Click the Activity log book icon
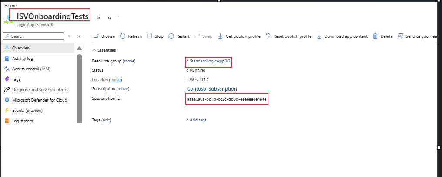This screenshot has height=177, width=442. pos(7,59)
